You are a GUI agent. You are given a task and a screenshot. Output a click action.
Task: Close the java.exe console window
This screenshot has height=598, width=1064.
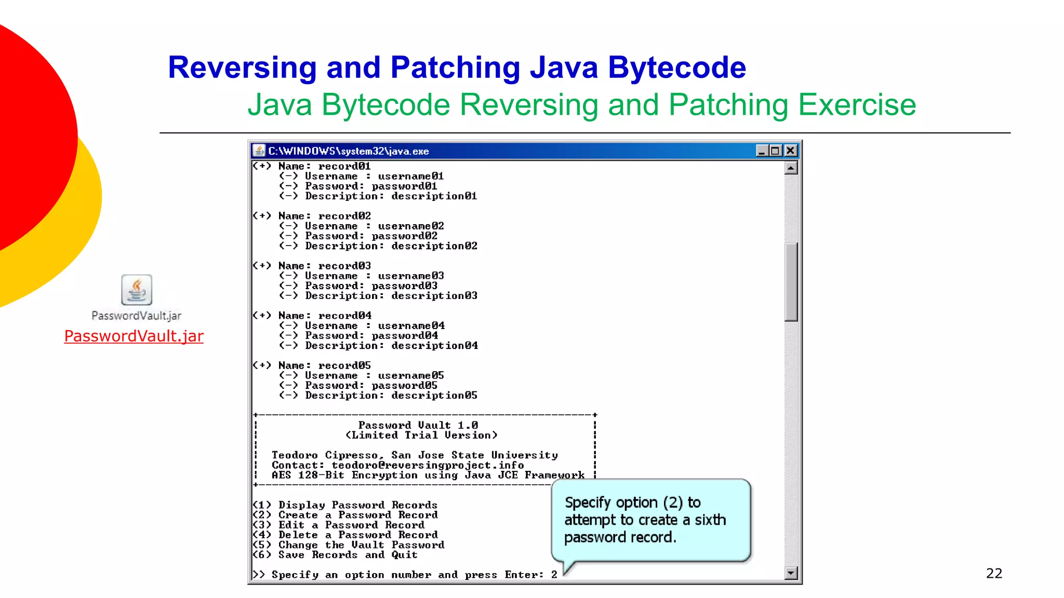tap(790, 151)
